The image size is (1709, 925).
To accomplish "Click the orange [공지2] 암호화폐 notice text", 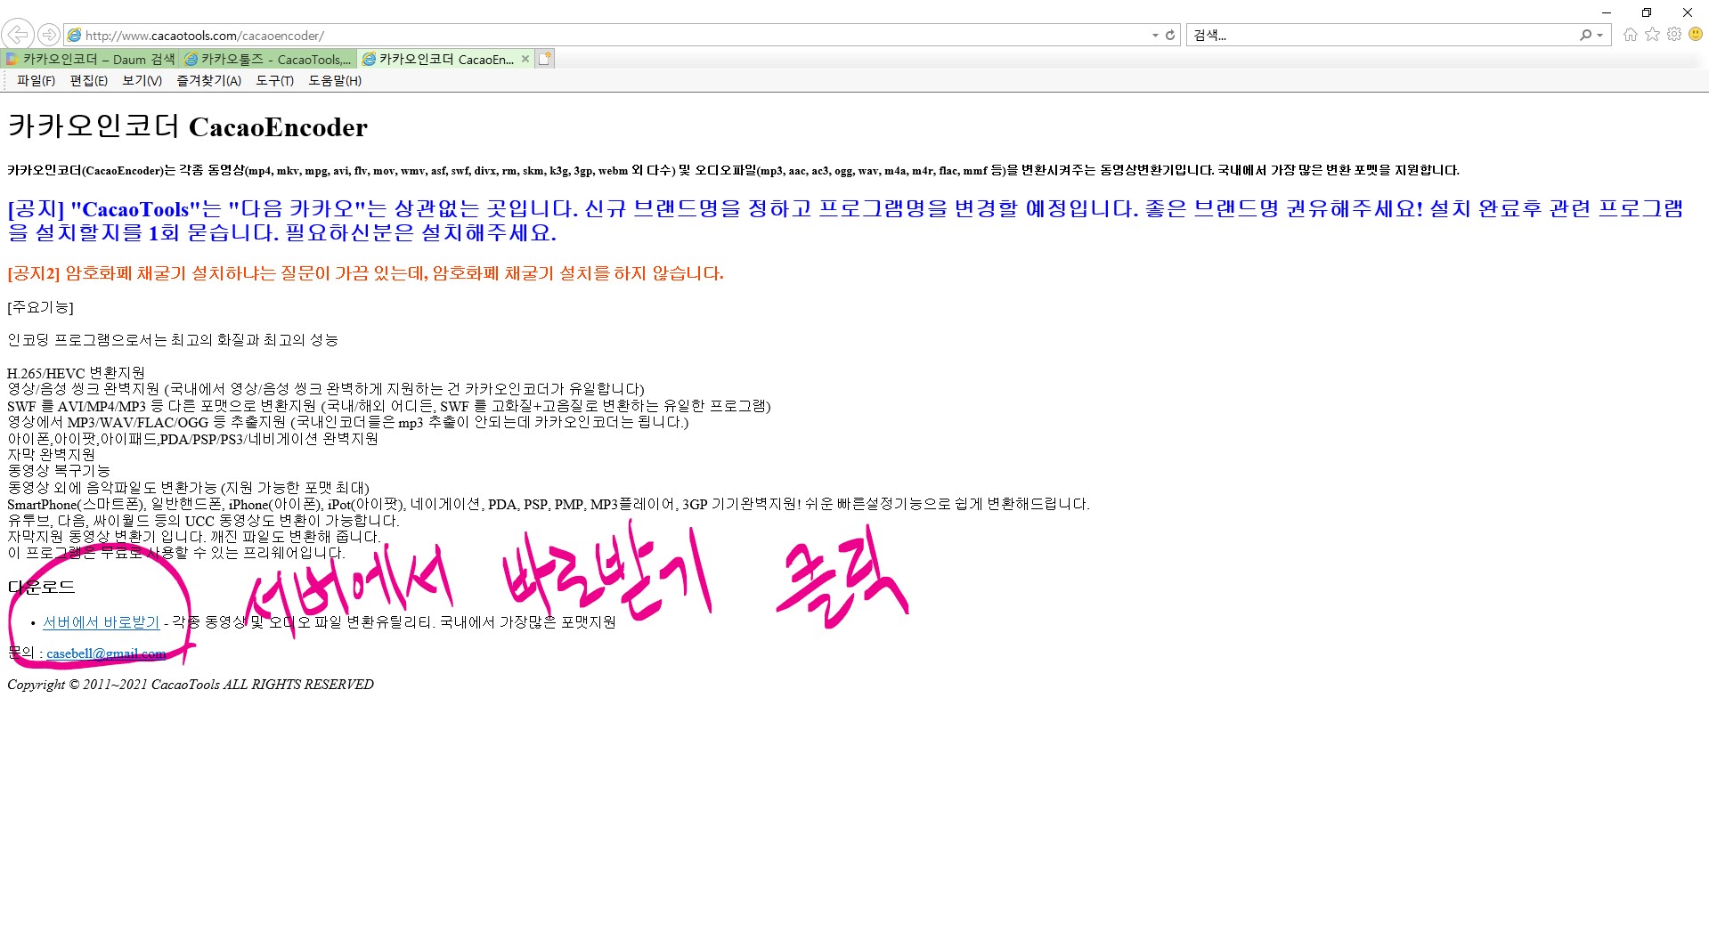I will (365, 273).
